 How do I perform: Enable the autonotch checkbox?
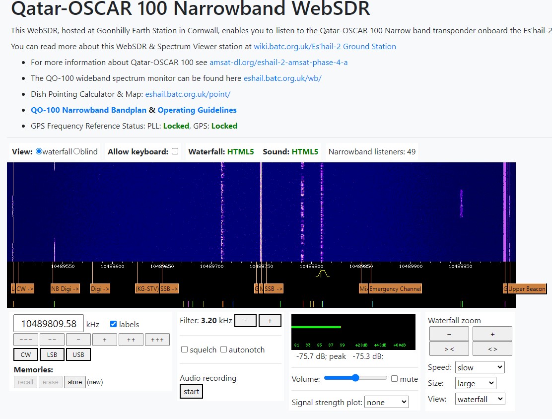click(x=223, y=349)
